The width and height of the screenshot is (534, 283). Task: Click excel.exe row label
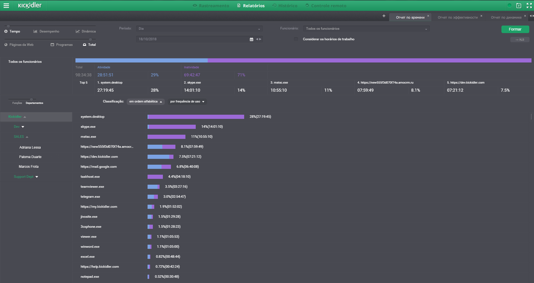(x=88, y=257)
